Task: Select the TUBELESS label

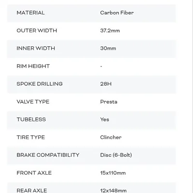Action: point(31,119)
